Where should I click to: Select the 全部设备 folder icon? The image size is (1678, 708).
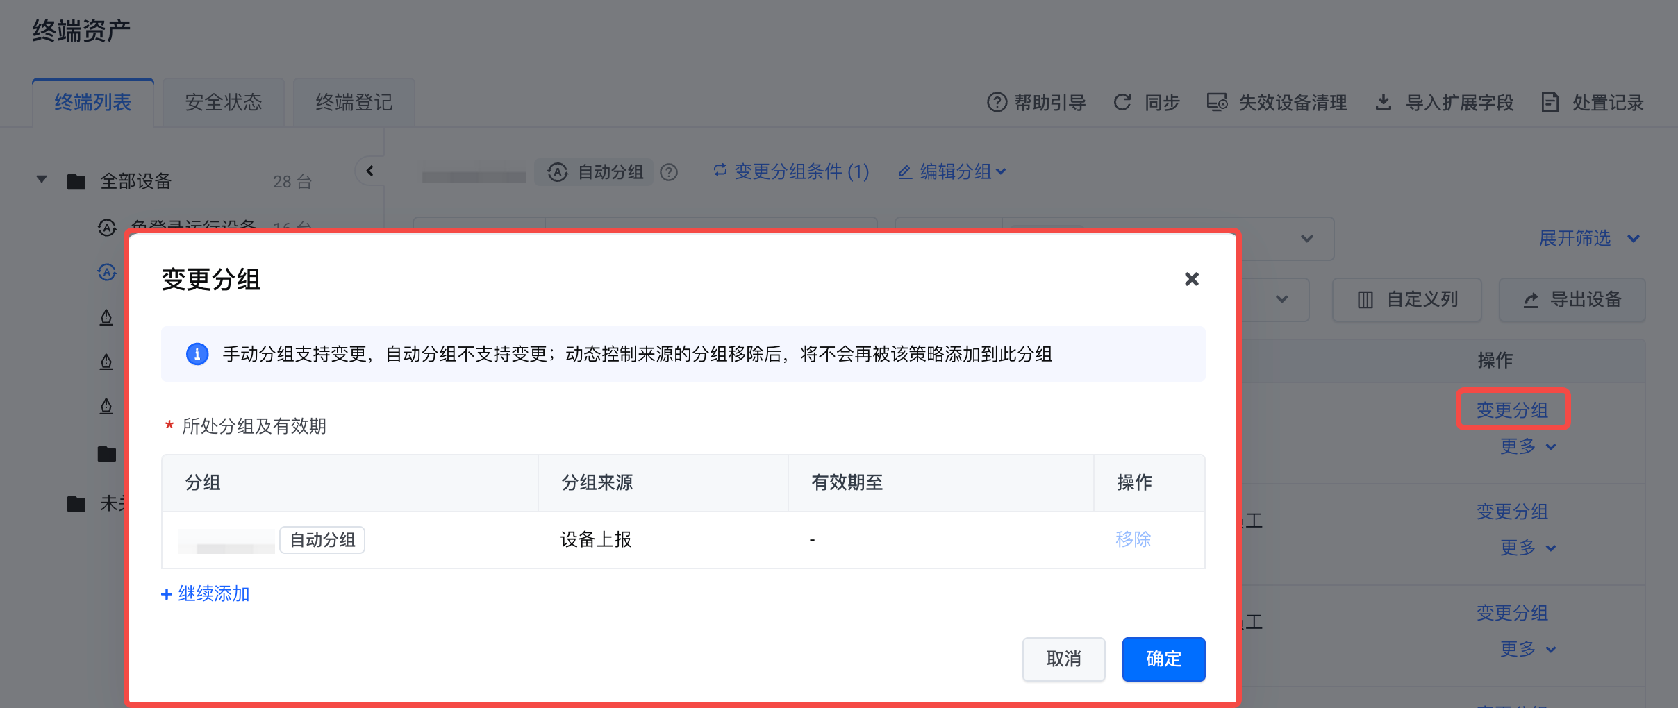[x=76, y=182]
